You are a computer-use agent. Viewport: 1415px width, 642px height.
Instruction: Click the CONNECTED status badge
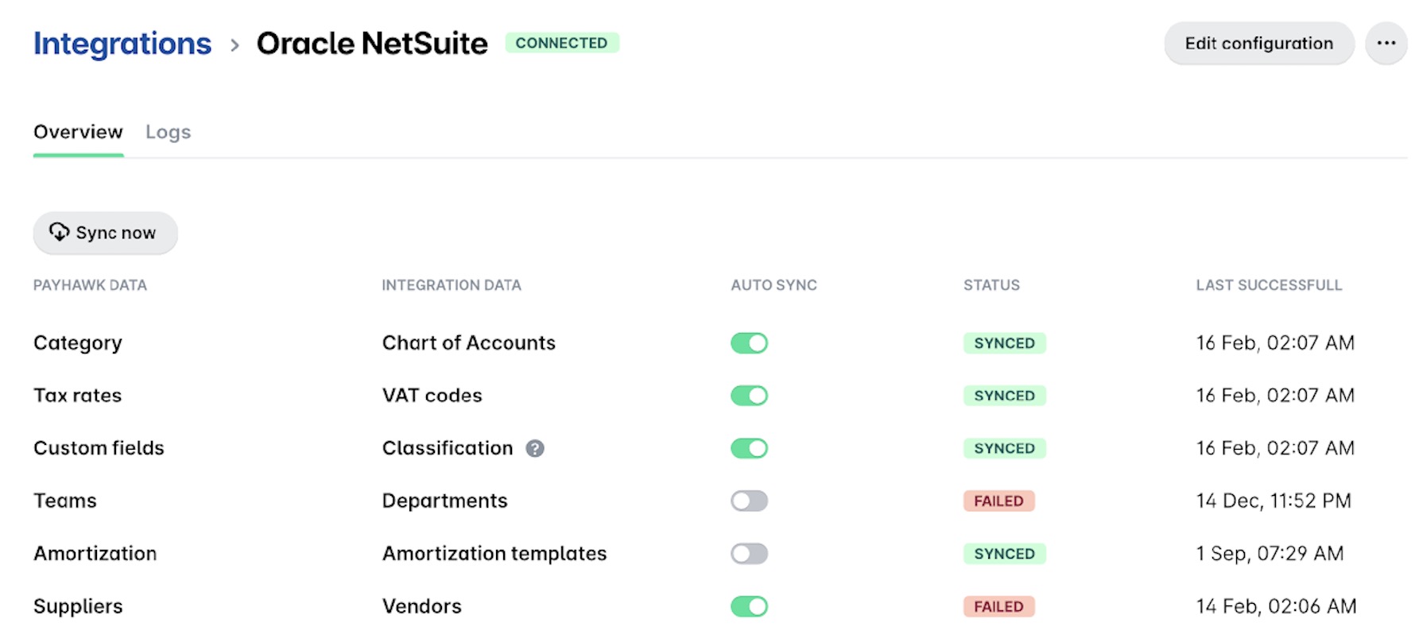click(x=561, y=43)
